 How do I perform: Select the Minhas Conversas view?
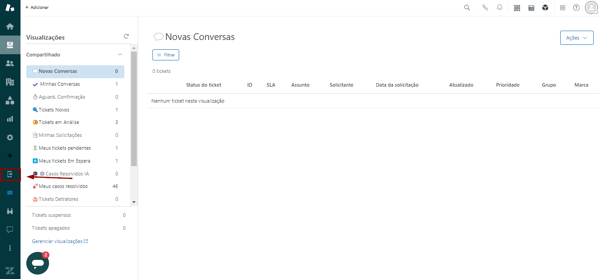coord(60,84)
